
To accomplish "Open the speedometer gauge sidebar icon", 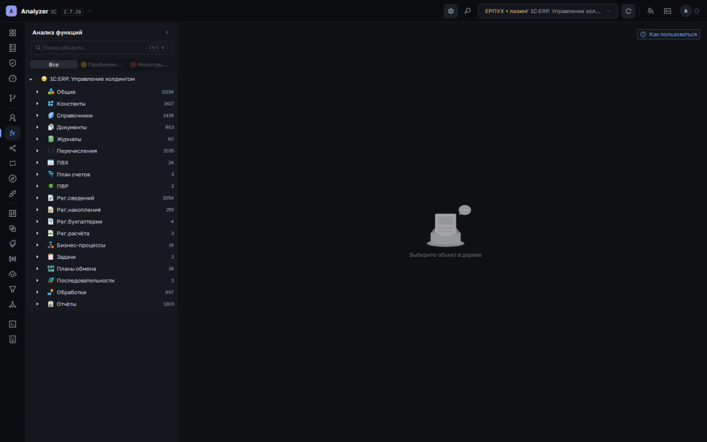I will 12,79.
